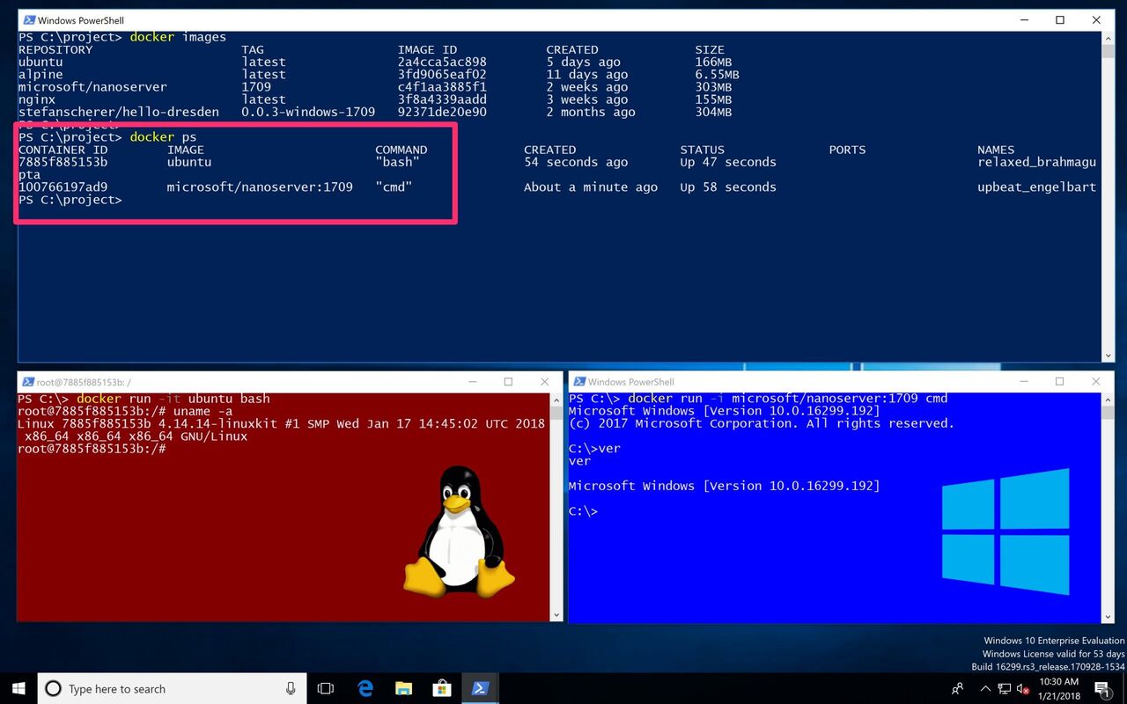Click '(c) 2017 Microsoft Corporation' line
The width and height of the screenshot is (1127, 704).
coord(762,423)
